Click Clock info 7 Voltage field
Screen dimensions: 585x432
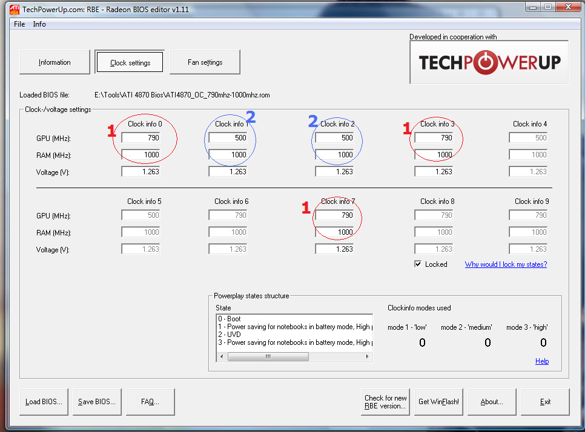[x=335, y=249]
